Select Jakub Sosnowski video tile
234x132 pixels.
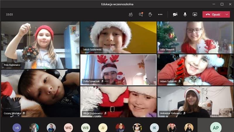click(x=118, y=38)
